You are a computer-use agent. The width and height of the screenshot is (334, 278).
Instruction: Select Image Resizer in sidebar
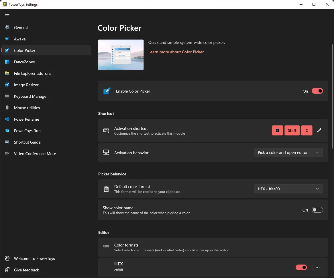click(x=46, y=85)
